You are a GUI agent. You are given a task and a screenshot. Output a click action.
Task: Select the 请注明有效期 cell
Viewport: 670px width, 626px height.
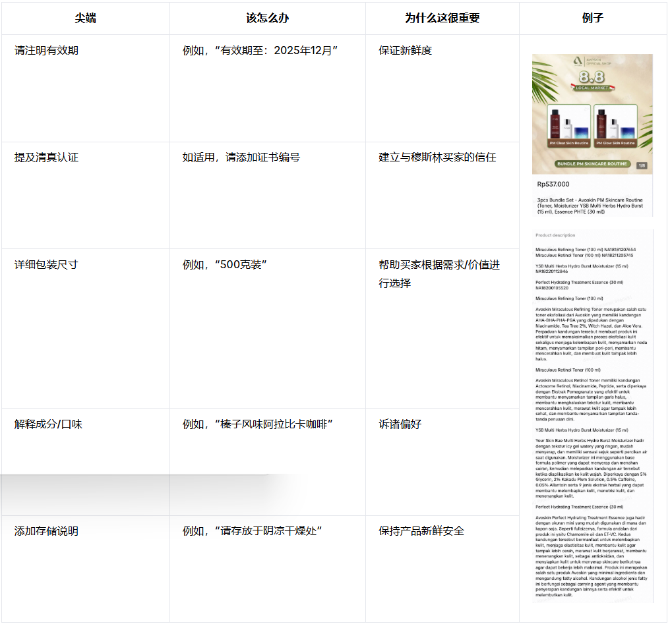click(46, 51)
